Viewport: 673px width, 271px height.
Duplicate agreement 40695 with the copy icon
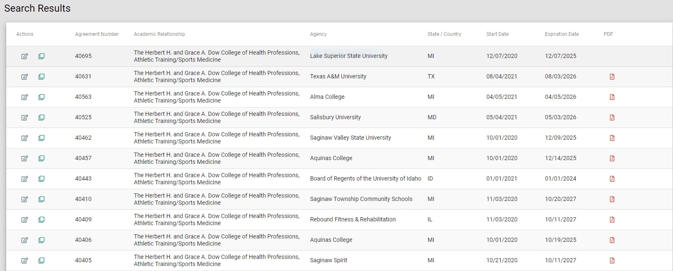tap(41, 56)
